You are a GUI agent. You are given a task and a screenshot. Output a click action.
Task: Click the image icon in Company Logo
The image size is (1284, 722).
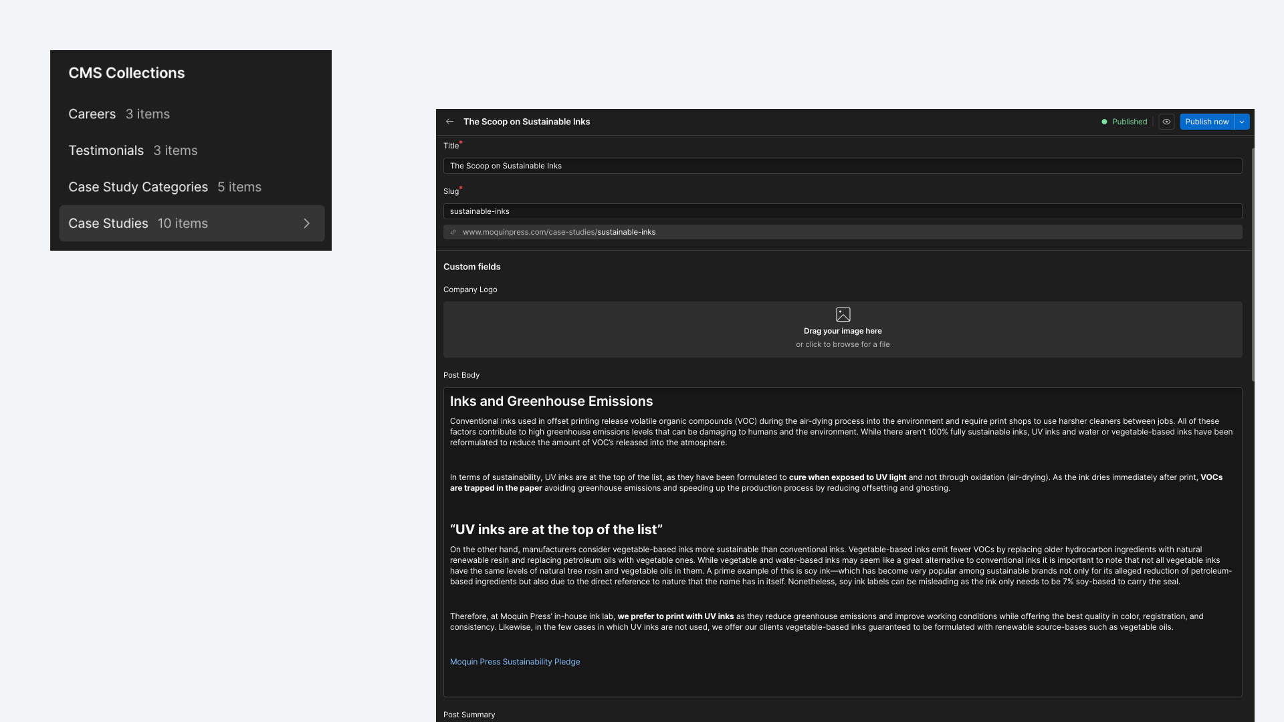[x=843, y=314]
